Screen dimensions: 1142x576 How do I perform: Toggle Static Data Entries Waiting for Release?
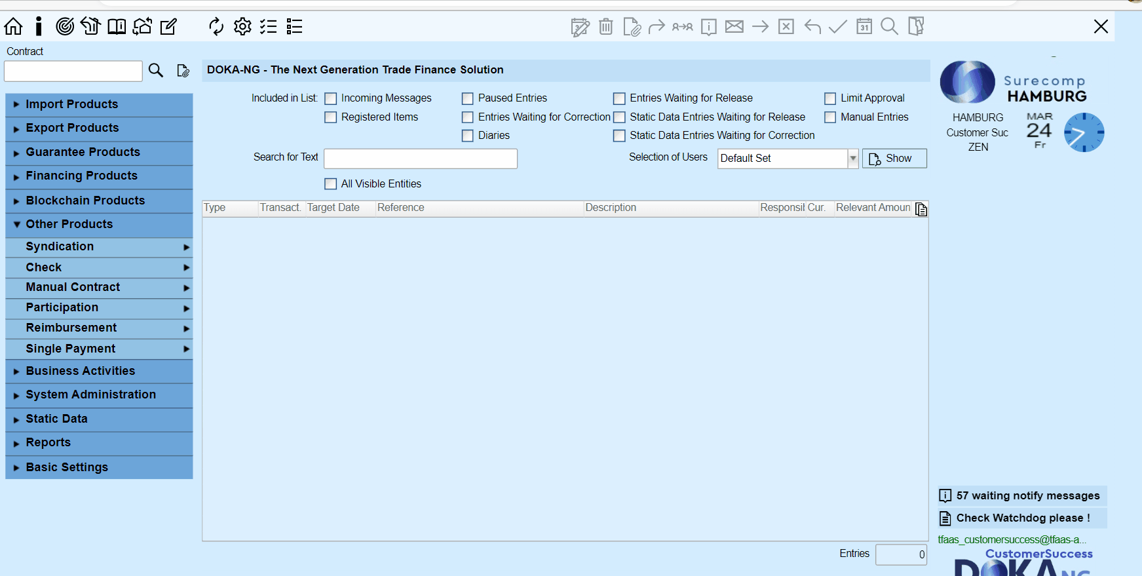[x=619, y=117]
